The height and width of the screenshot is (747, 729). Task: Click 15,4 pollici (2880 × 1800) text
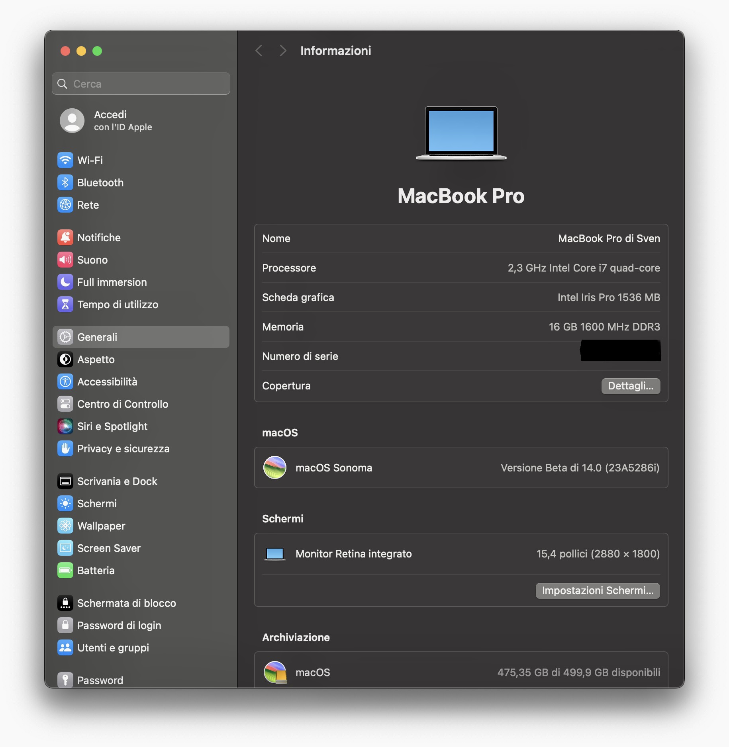click(598, 554)
